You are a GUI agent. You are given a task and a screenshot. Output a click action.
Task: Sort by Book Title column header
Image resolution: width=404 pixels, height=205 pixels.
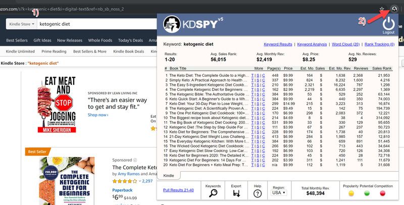click(x=178, y=68)
